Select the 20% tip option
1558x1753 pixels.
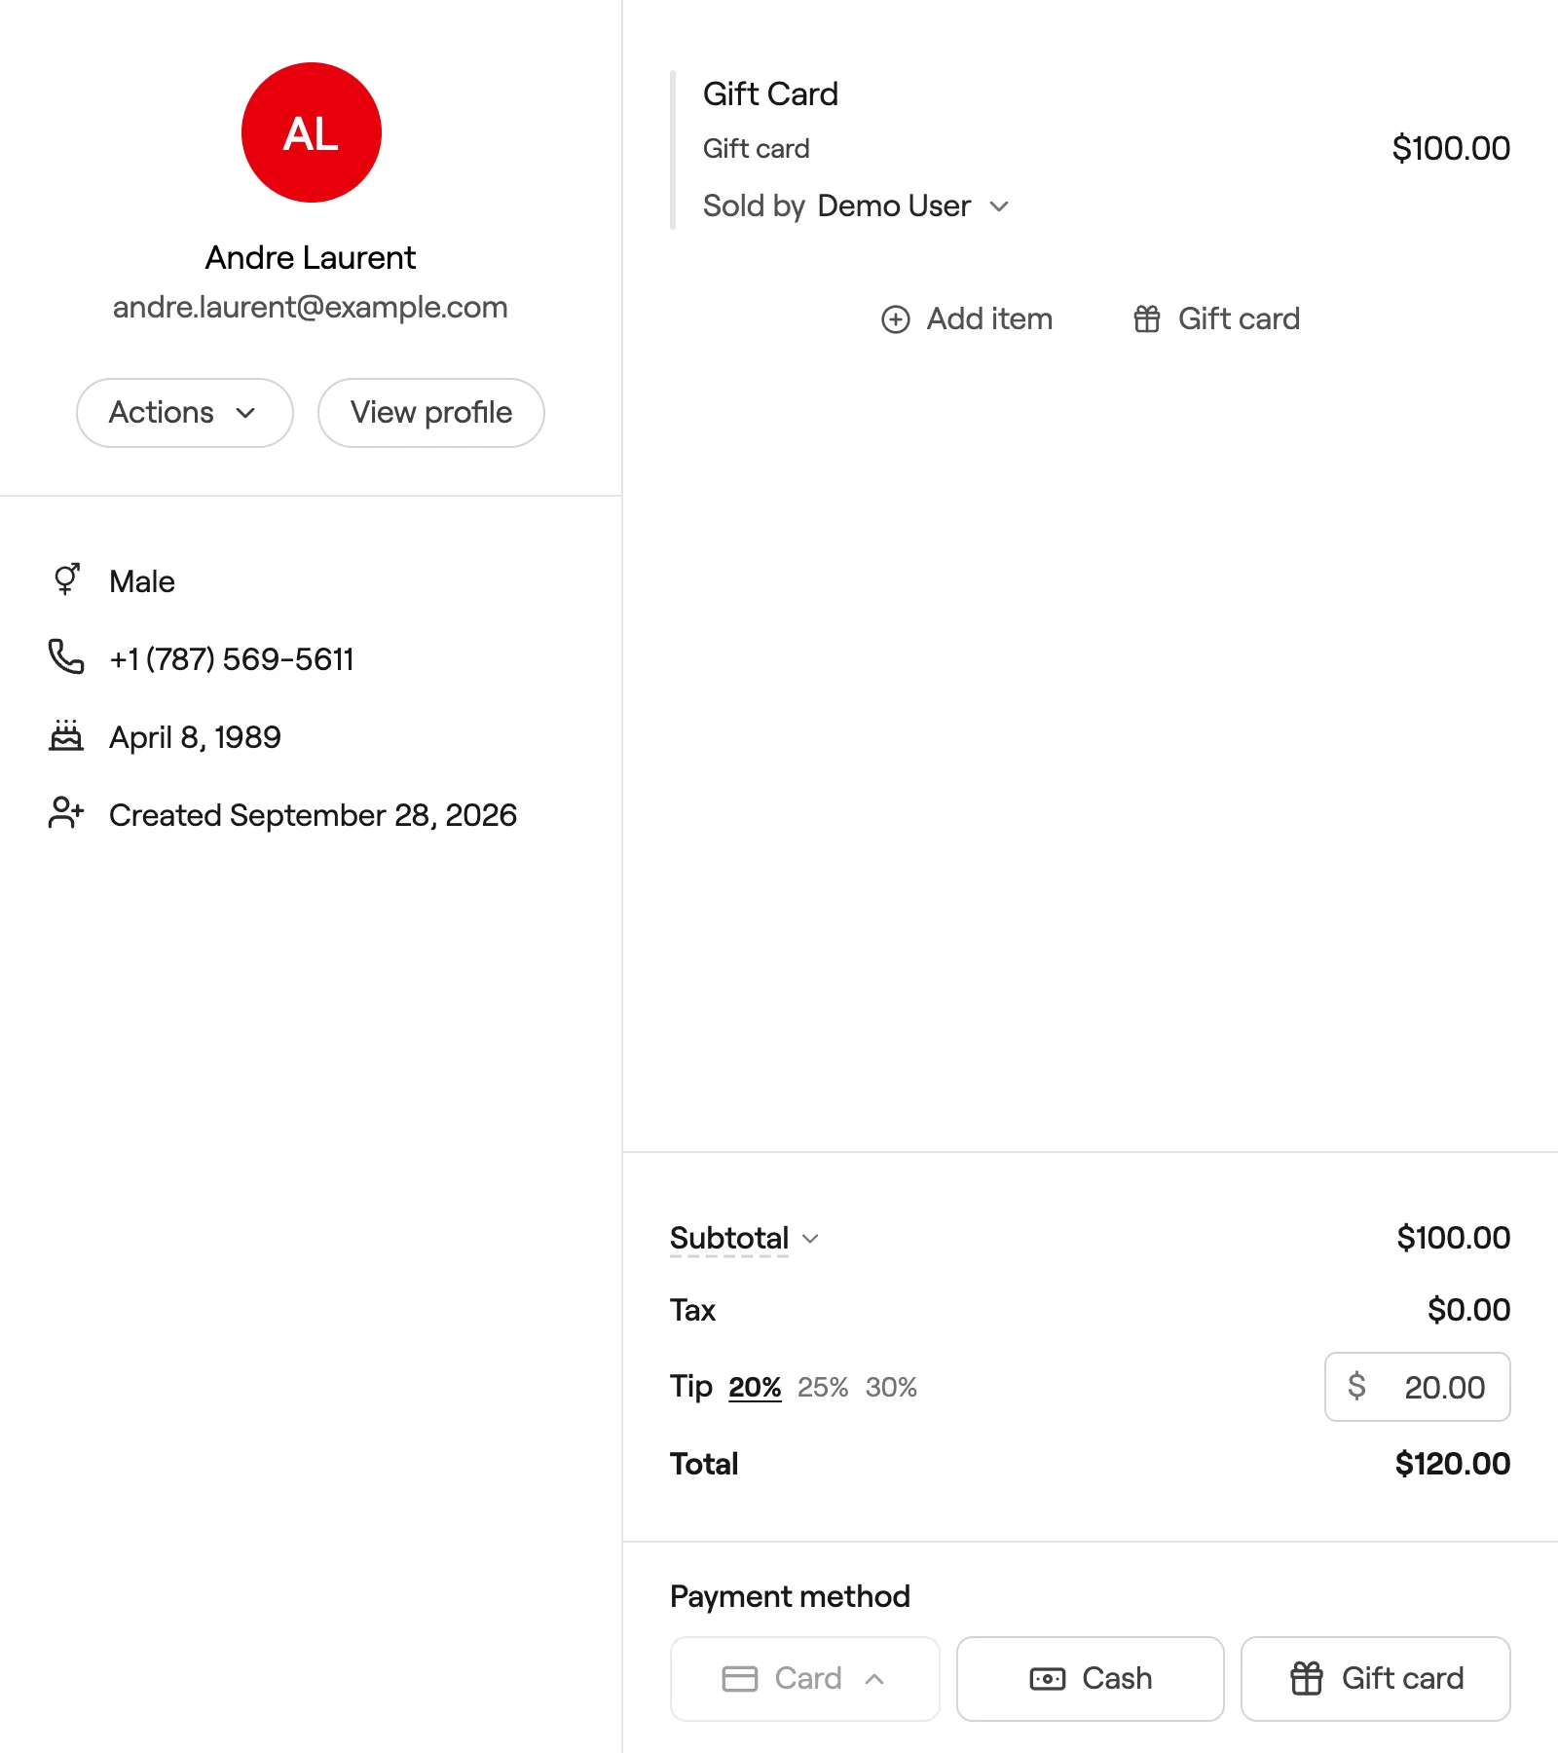[x=755, y=1387]
